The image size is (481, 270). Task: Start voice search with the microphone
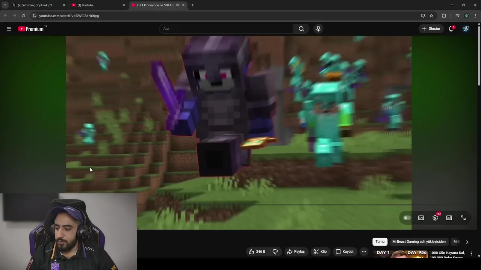click(x=318, y=29)
